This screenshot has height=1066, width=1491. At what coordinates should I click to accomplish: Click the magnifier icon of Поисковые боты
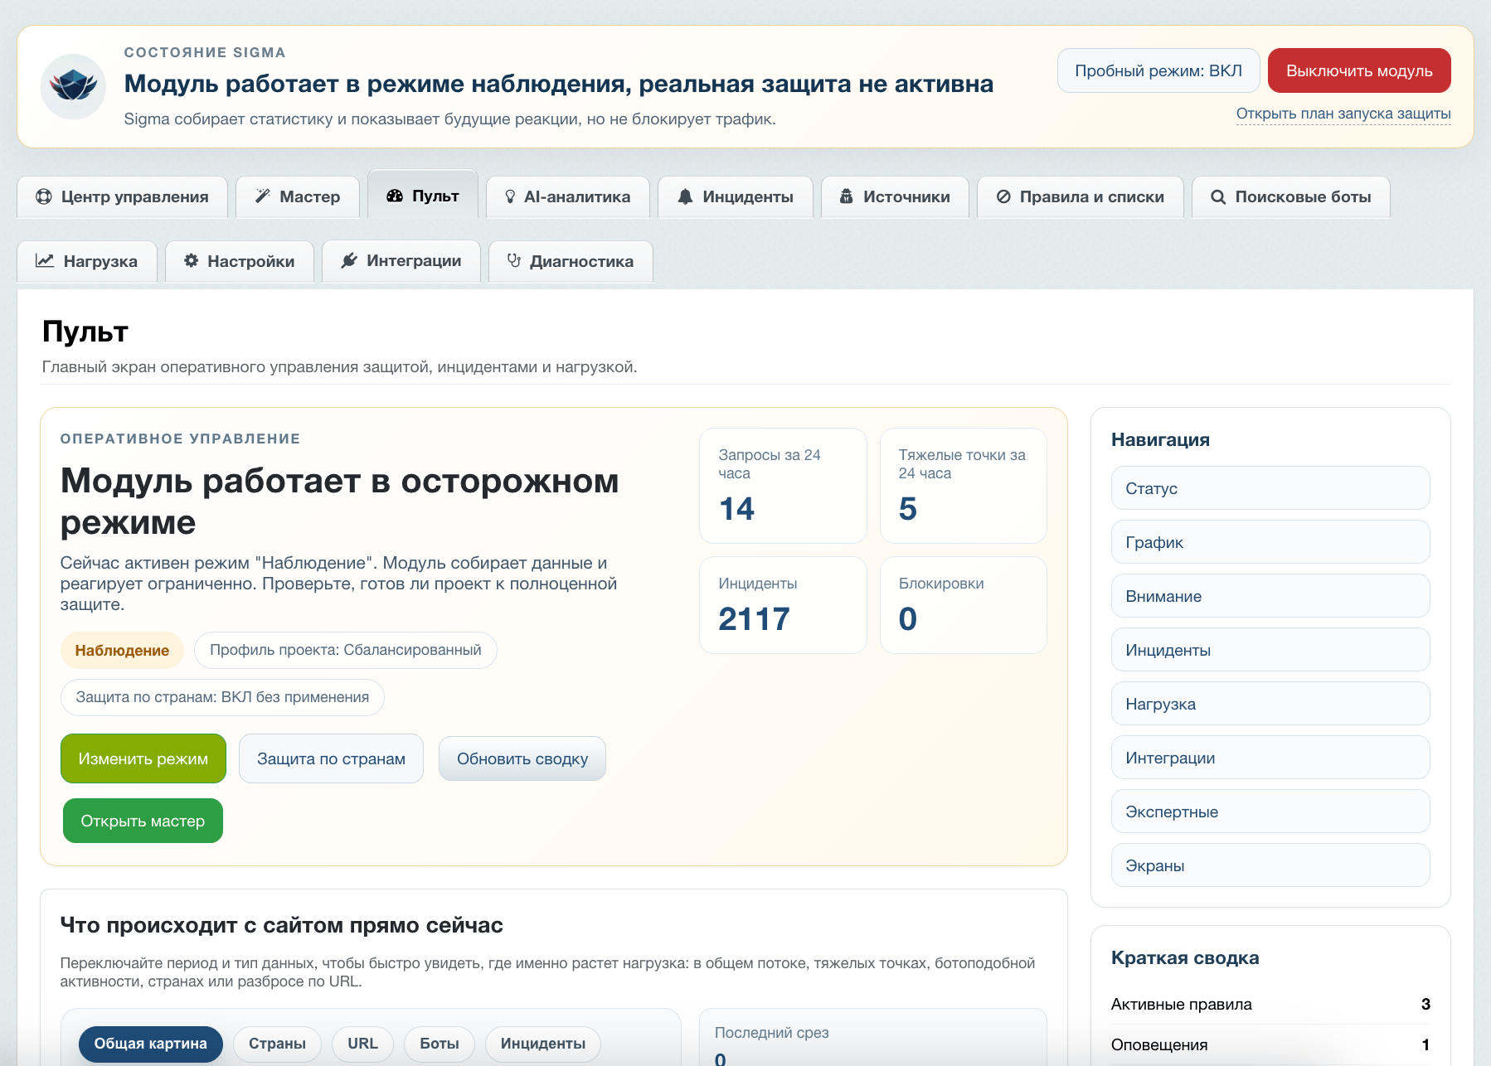(1218, 196)
